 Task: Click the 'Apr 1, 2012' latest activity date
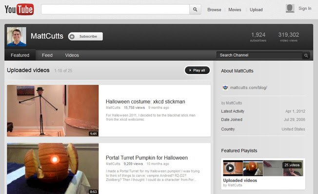pyautogui.click(x=295, y=111)
